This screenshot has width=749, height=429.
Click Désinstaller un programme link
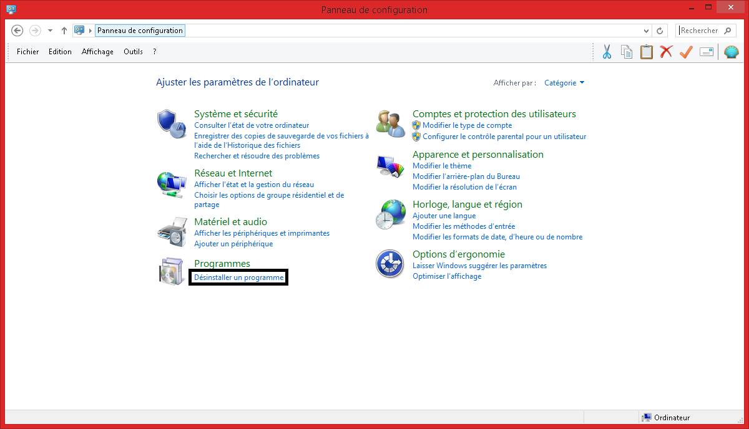238,277
